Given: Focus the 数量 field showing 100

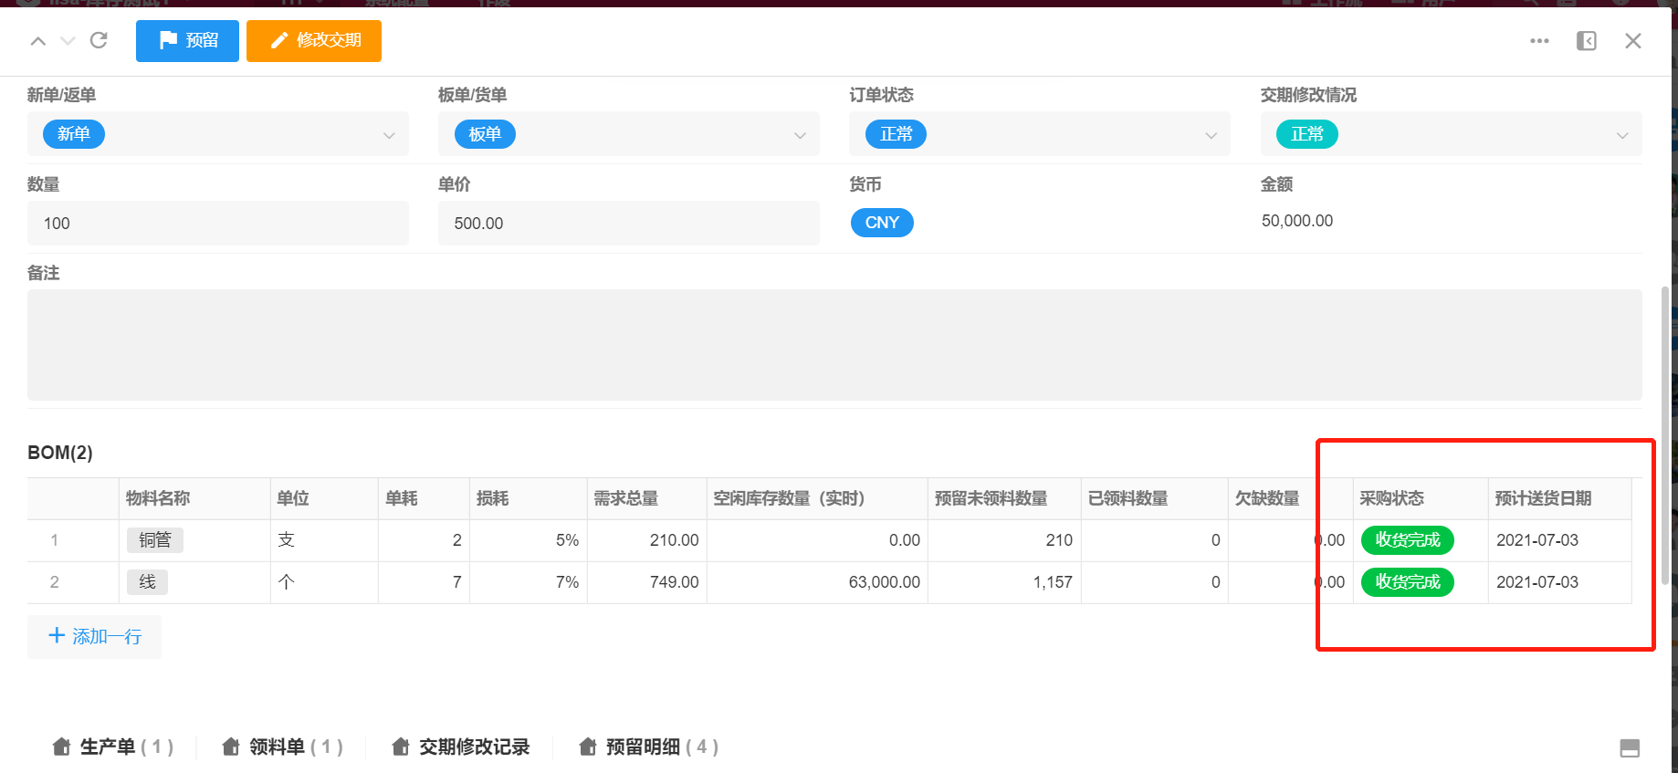Looking at the screenshot, I should tap(218, 224).
